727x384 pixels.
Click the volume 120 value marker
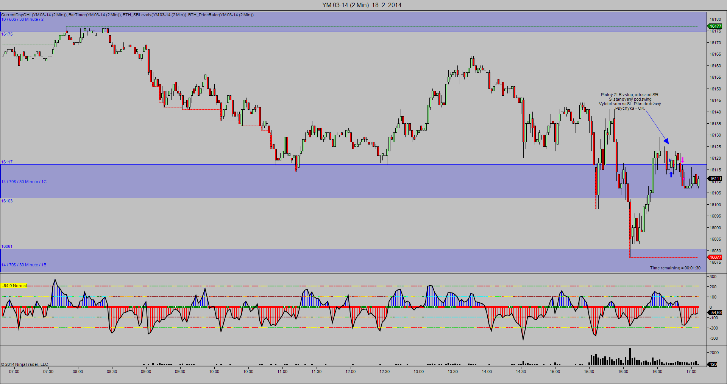point(713,364)
